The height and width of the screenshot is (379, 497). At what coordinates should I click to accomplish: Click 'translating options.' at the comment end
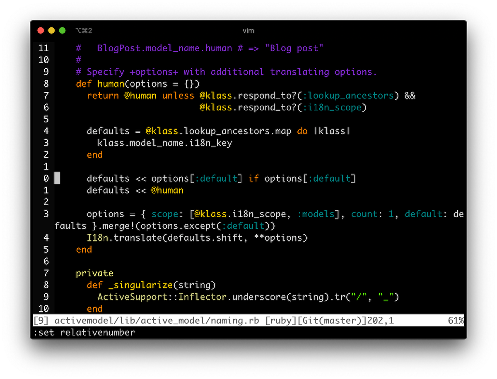point(324,72)
